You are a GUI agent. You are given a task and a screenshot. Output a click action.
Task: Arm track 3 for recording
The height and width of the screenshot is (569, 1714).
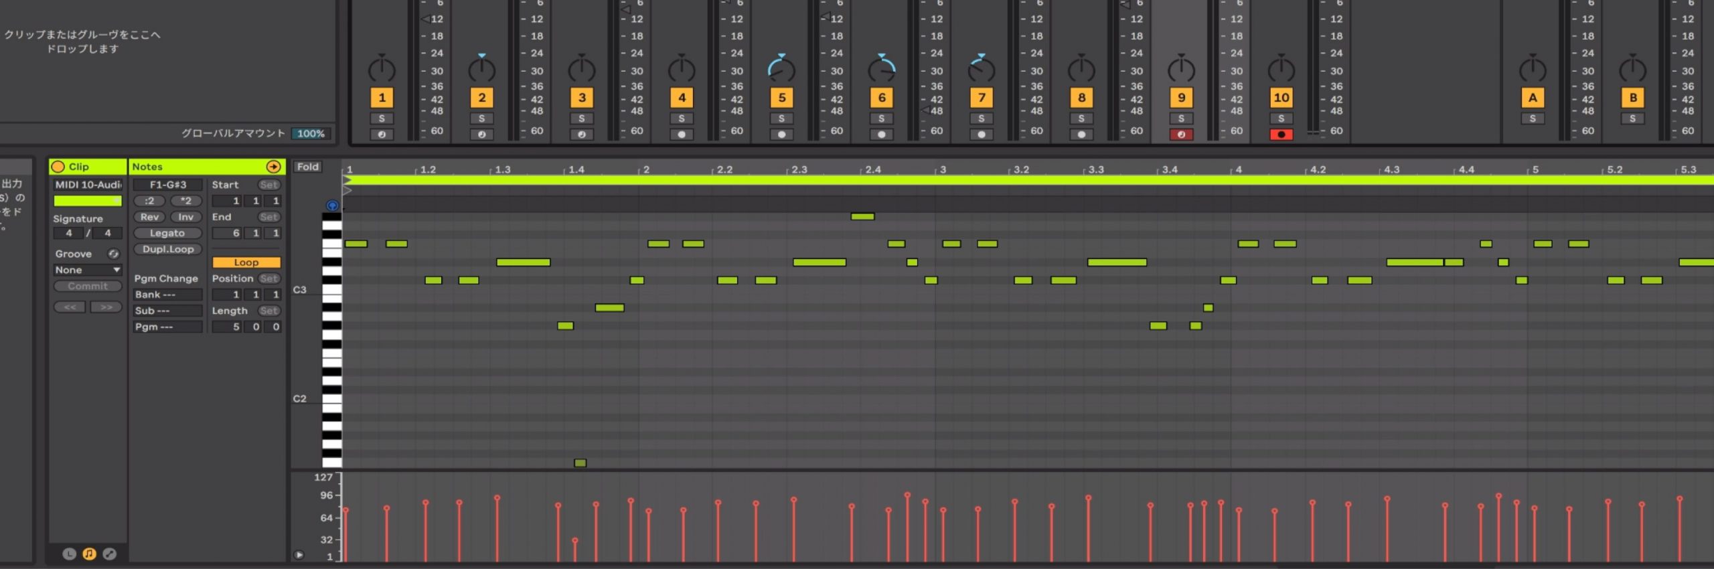click(582, 135)
